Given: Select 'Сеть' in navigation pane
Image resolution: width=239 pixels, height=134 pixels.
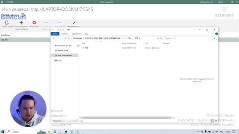Looking at the screenshot, I should [59, 60].
